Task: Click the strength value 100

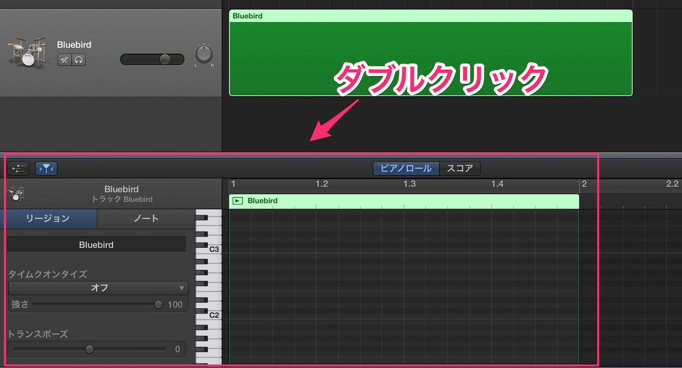Action: [175, 305]
